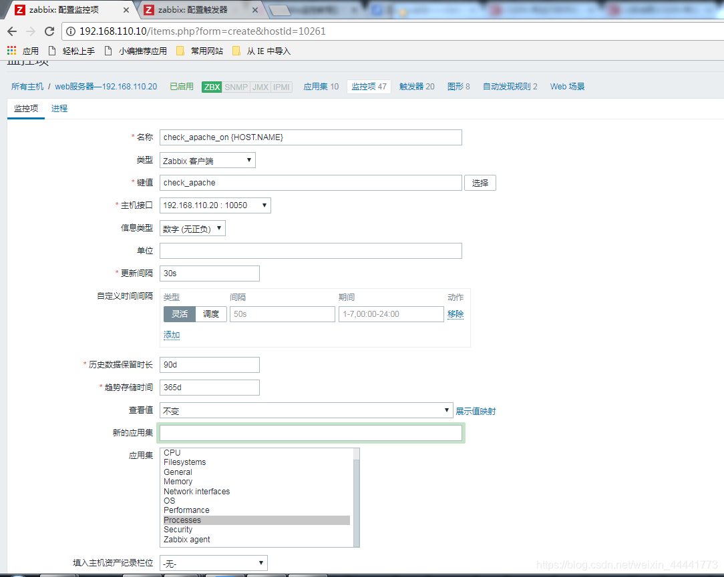
Task: Open the 填入主机资产纪录栏位 dropdown
Action: tap(213, 563)
